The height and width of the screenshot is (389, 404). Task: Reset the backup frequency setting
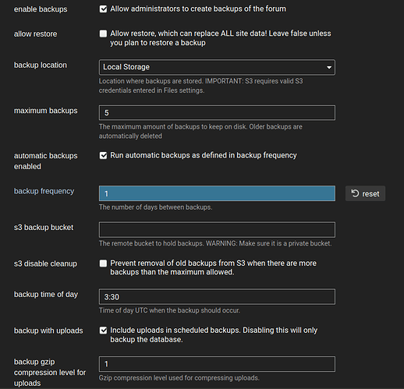(365, 193)
